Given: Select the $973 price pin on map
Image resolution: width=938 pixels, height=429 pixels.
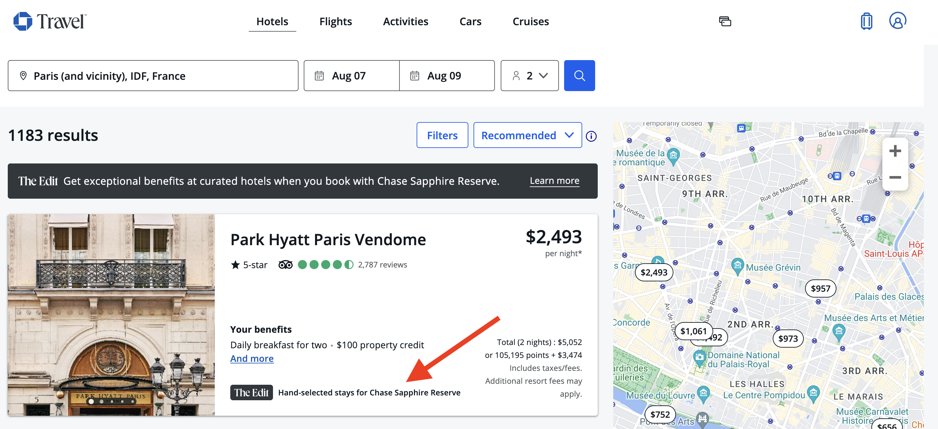Looking at the screenshot, I should coord(788,339).
